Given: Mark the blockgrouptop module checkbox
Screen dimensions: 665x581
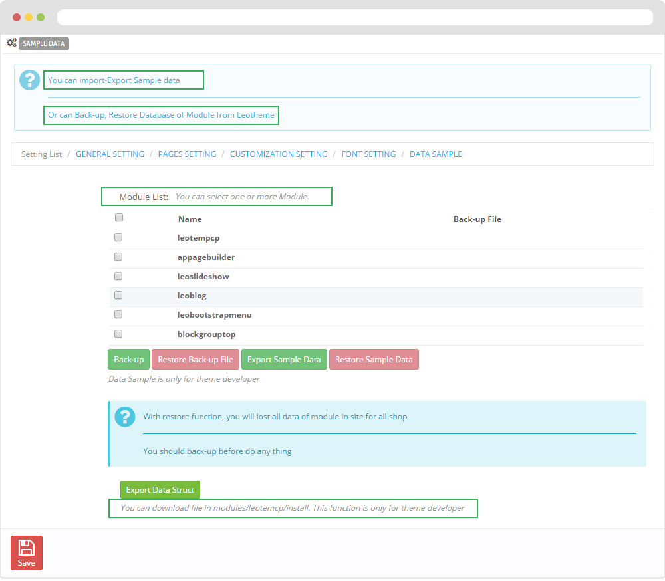Looking at the screenshot, I should (x=118, y=334).
